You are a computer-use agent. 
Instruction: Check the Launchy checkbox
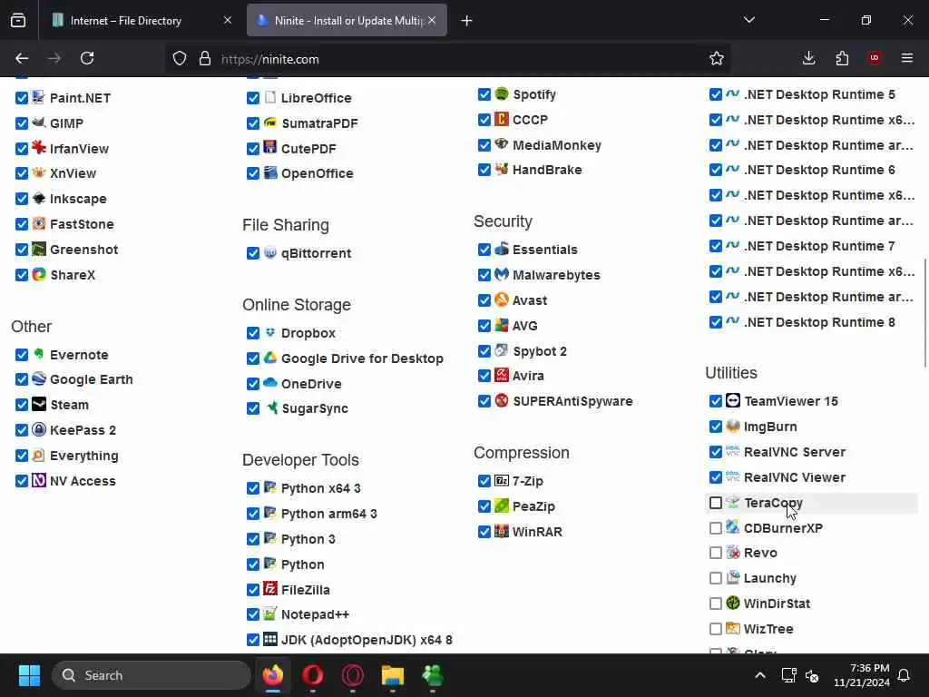pos(716,578)
